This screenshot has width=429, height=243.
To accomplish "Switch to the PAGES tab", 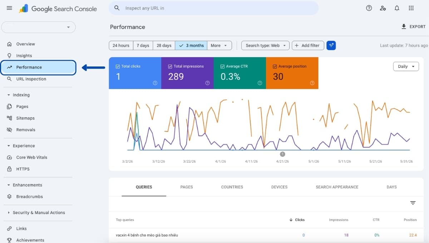I will [x=187, y=187].
